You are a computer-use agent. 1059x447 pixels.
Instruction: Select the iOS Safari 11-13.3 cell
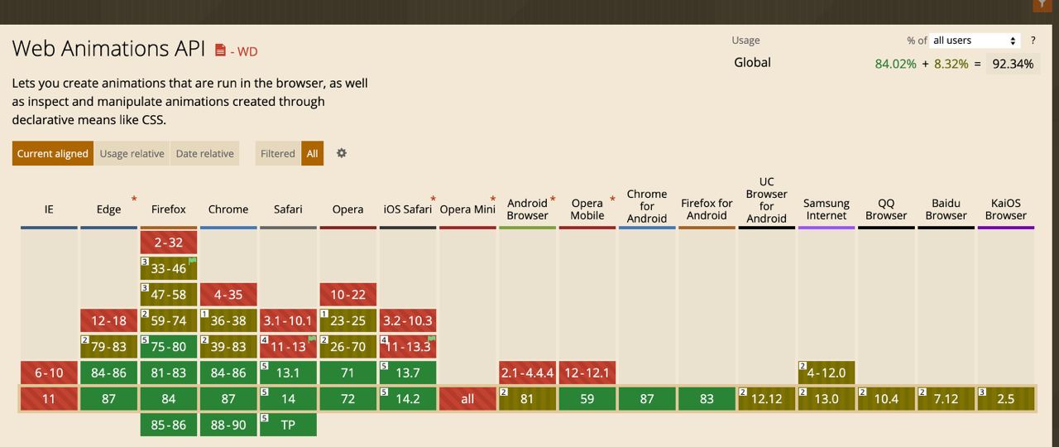(408, 347)
